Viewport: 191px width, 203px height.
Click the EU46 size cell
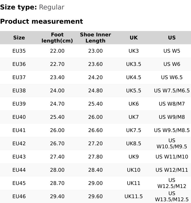coord(19,196)
